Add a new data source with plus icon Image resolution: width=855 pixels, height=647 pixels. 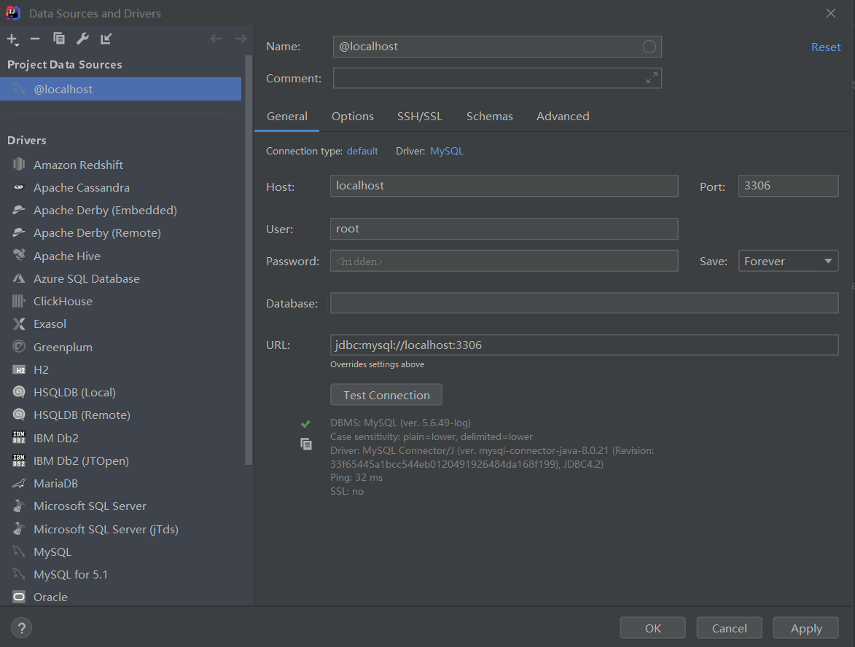click(x=12, y=39)
